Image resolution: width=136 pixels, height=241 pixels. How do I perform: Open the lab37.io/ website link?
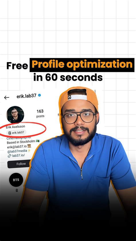pyautogui.click(x=18, y=155)
